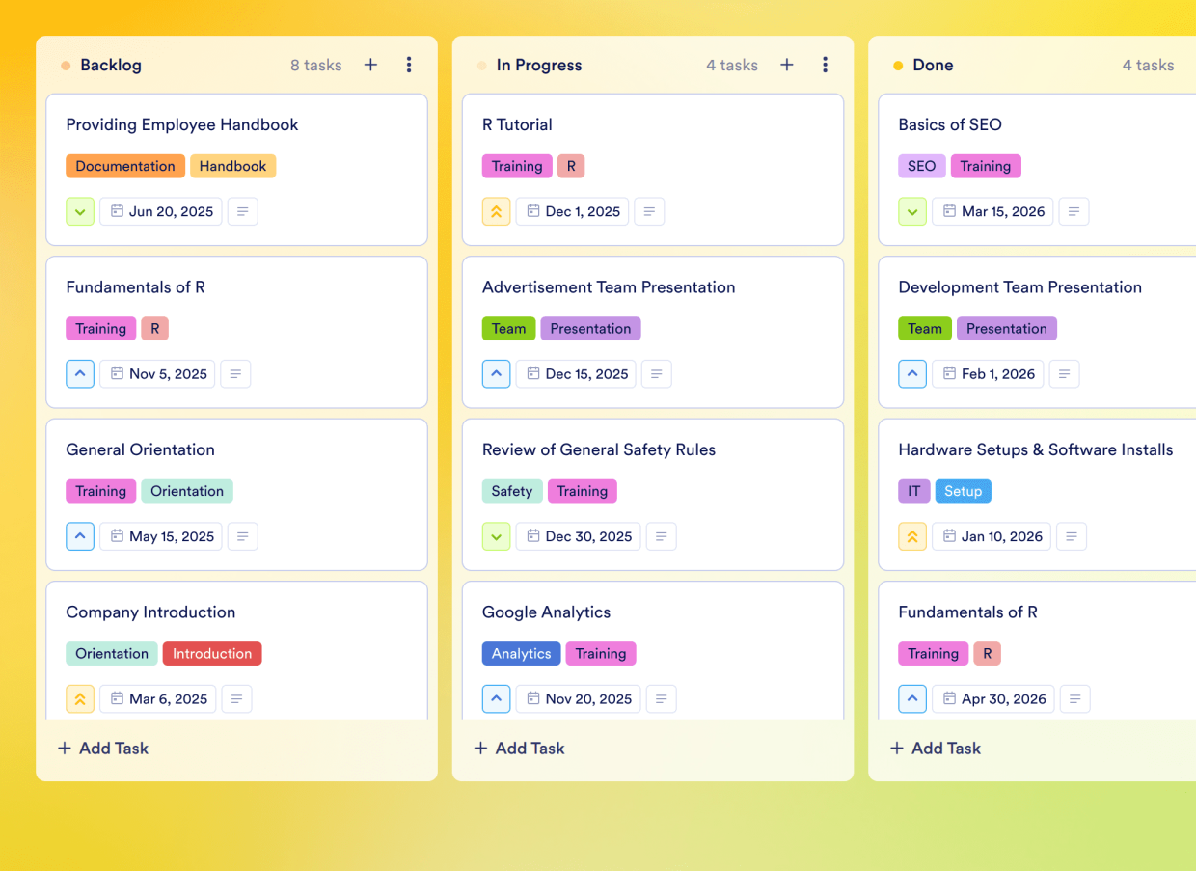
Task: Open the calendar icon on R Tutorial card
Action: (x=533, y=211)
